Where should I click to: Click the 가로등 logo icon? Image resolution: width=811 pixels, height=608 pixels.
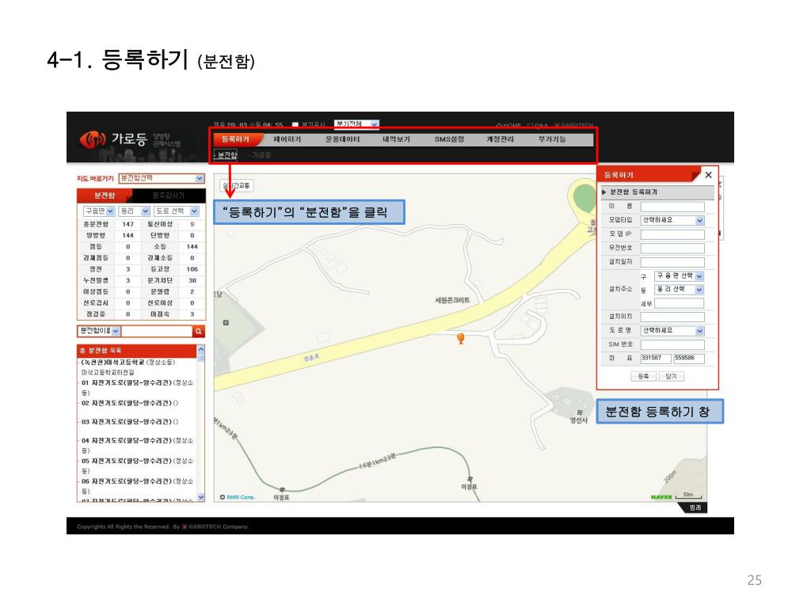93,139
